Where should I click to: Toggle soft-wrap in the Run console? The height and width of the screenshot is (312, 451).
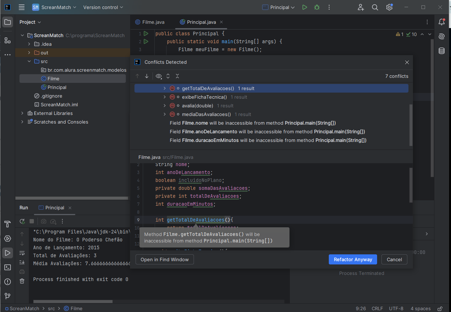point(22,253)
